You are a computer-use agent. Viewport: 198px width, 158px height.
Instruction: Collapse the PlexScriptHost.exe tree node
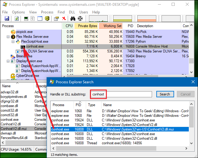click(x=13, y=41)
